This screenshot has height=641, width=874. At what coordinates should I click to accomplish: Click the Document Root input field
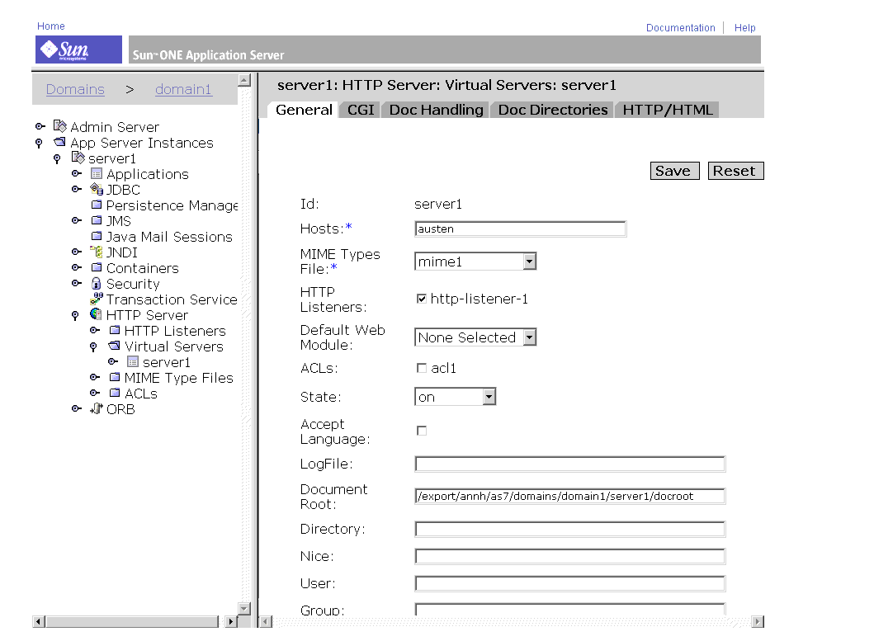(x=570, y=496)
